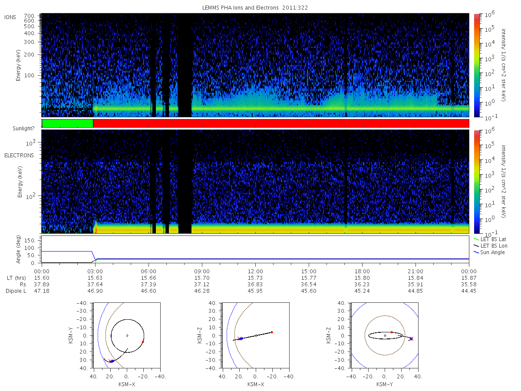The height and width of the screenshot is (391, 521).
Task: Select the "LET BS Lon" legend entry
Action: [490, 246]
